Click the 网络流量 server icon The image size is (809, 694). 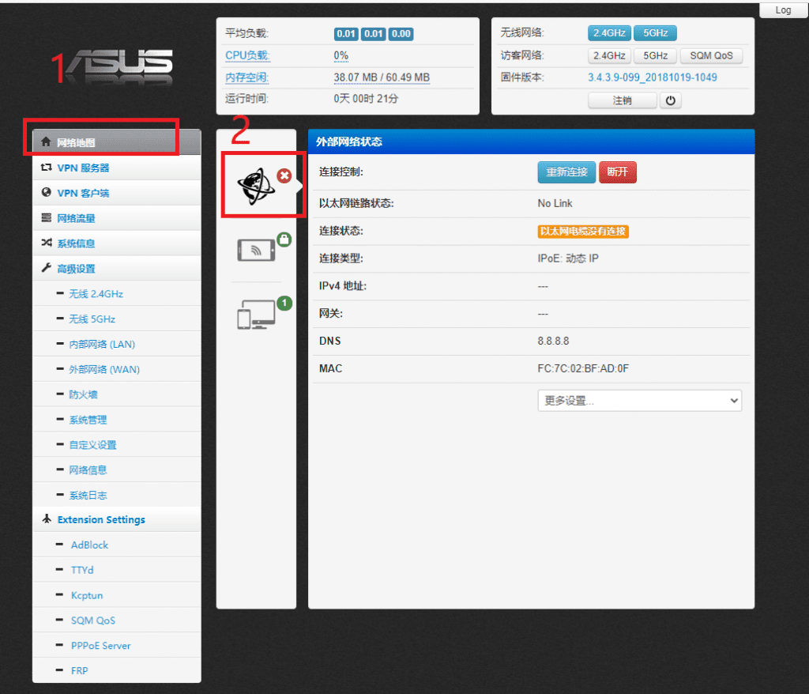coord(46,217)
